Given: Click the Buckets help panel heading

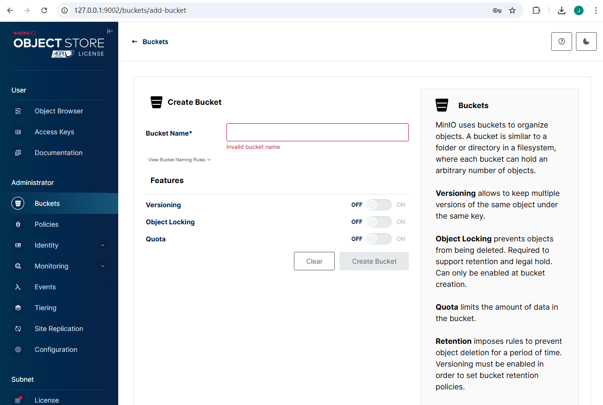Looking at the screenshot, I should coord(473,105).
